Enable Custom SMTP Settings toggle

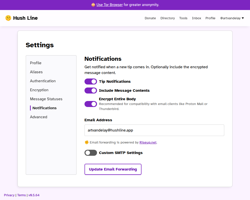coord(90,153)
